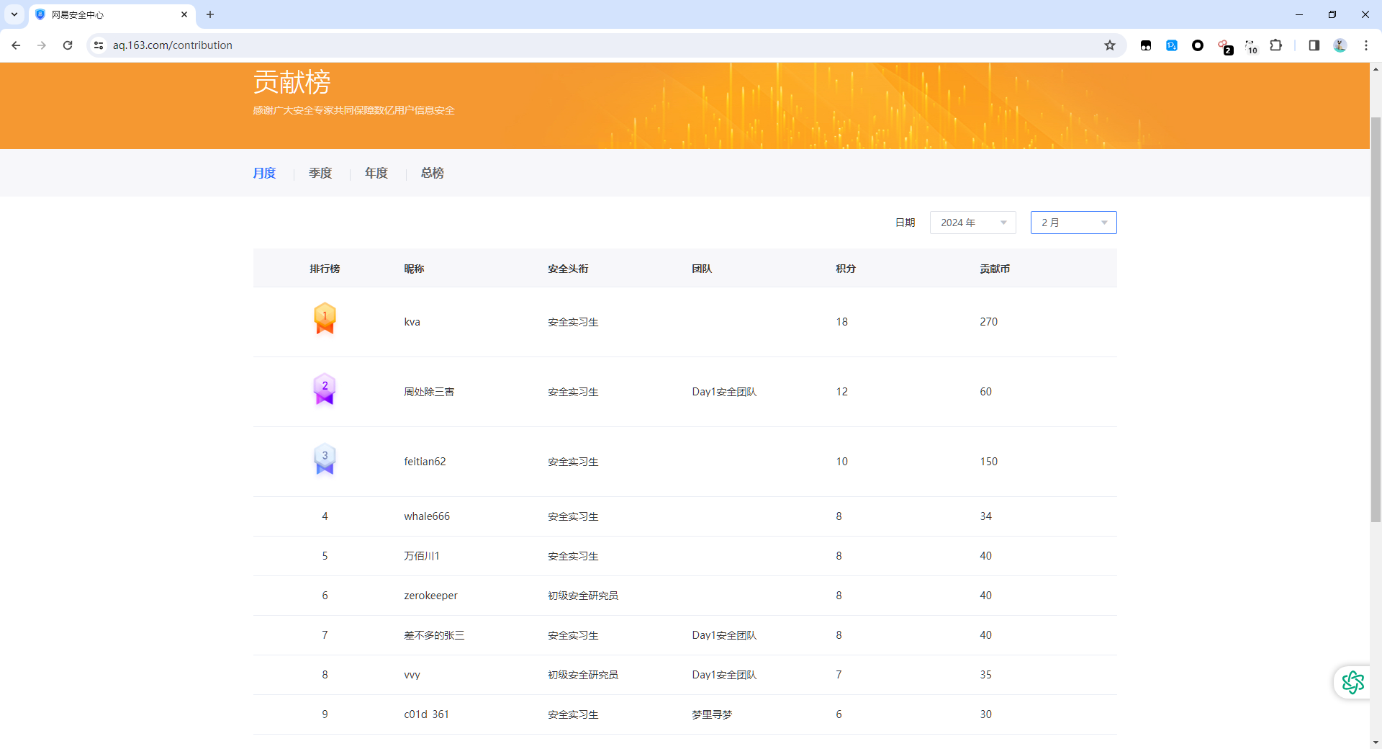Click the scrollbar down arrow
The width and height of the screenshot is (1382, 749).
tap(1376, 742)
